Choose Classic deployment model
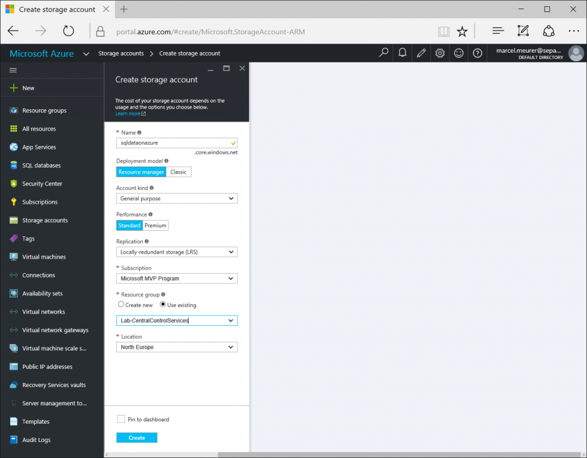Image resolution: width=587 pixels, height=458 pixels. click(178, 172)
